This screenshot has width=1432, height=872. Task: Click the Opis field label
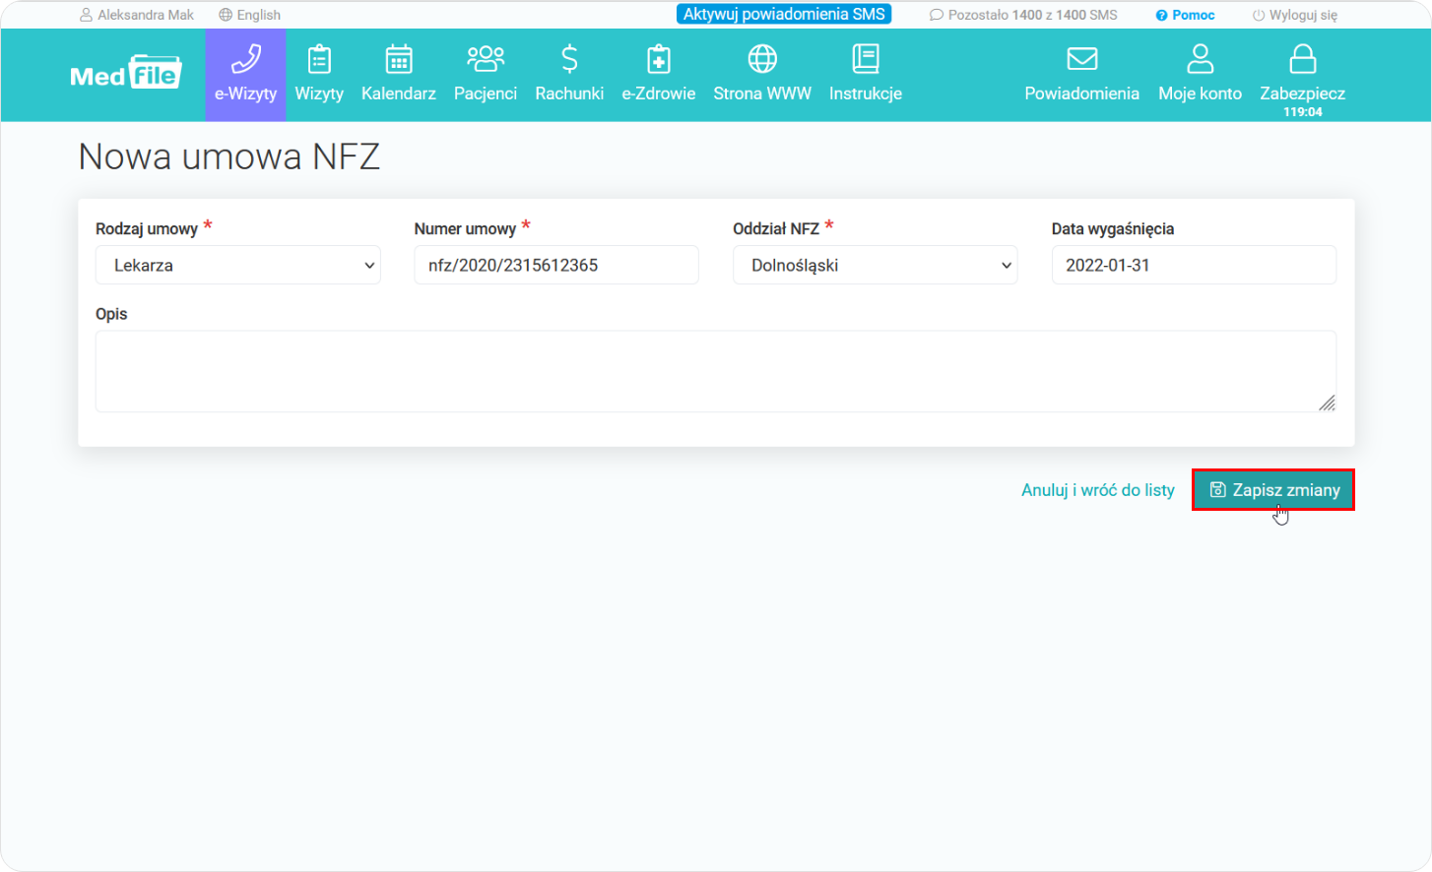111,314
